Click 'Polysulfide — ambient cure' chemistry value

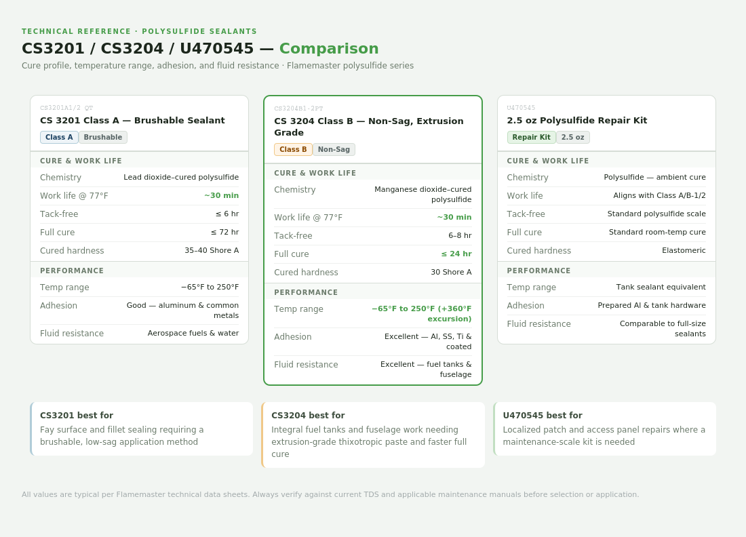point(654,177)
